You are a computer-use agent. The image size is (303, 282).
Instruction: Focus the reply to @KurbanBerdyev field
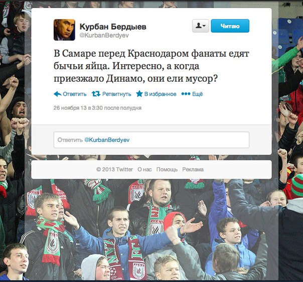tap(151, 140)
